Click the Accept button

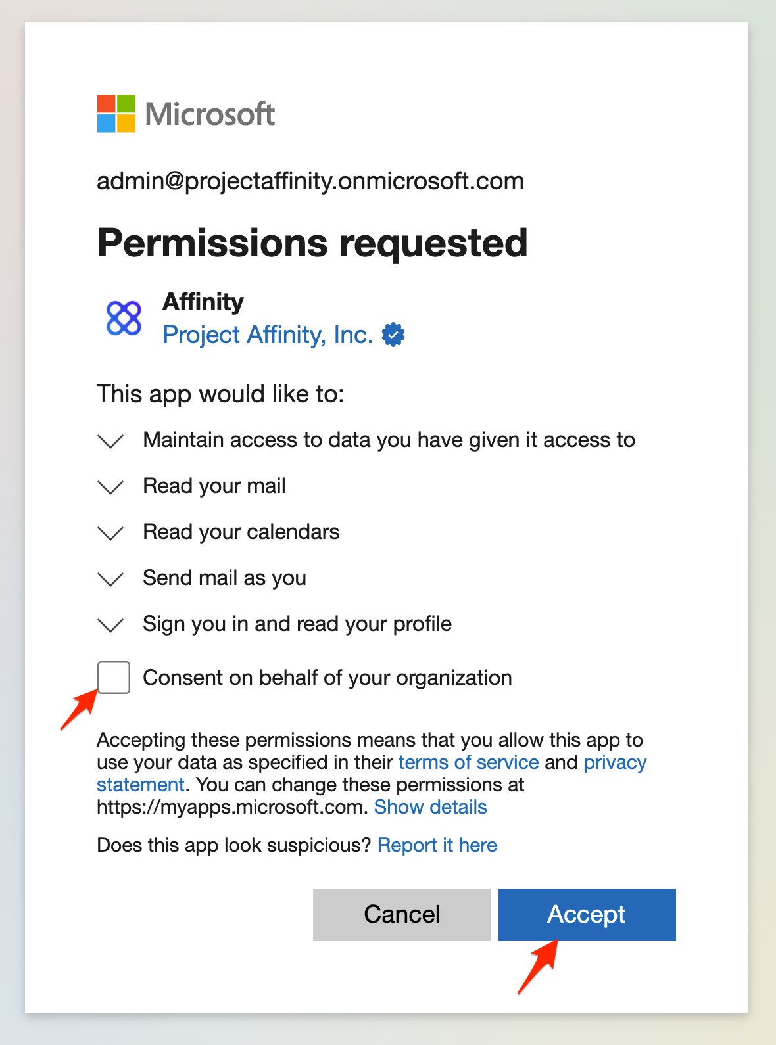tap(586, 914)
